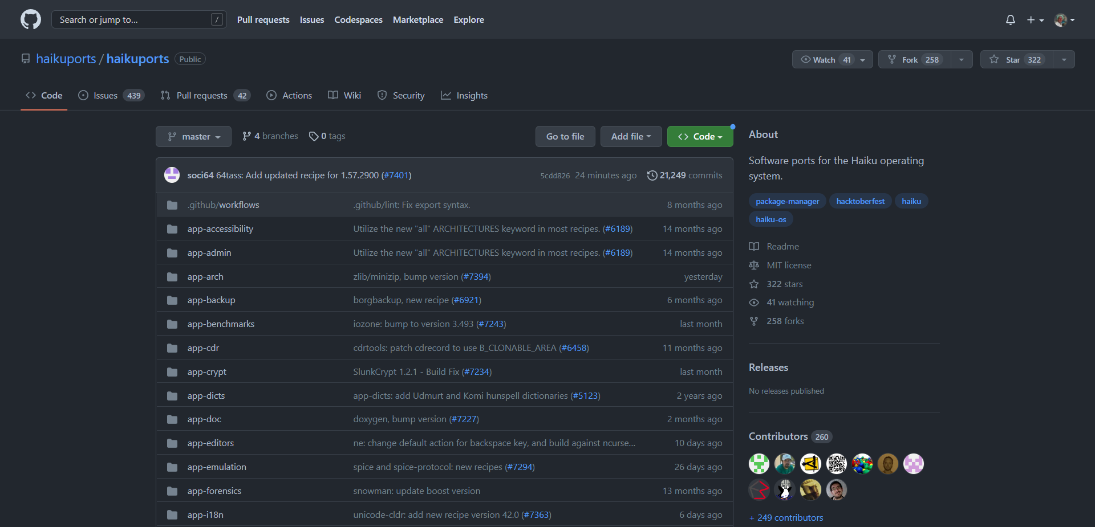The width and height of the screenshot is (1095, 527).
Task: Open the hacktoberfest topic tag
Action: pyautogui.click(x=861, y=201)
